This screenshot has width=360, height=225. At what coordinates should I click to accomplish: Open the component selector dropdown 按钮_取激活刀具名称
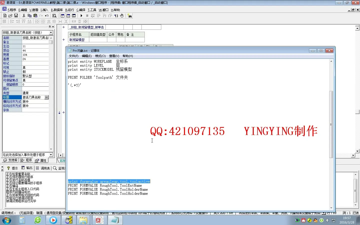pyautogui.click(x=51, y=32)
